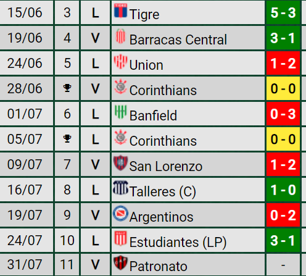Click the Argentinos round crest icon
The width and height of the screenshot is (306, 276).
[x=120, y=214]
